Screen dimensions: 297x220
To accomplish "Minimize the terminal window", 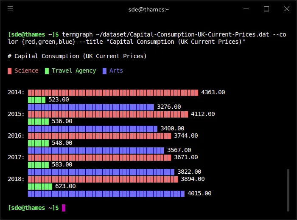I will [246, 9].
